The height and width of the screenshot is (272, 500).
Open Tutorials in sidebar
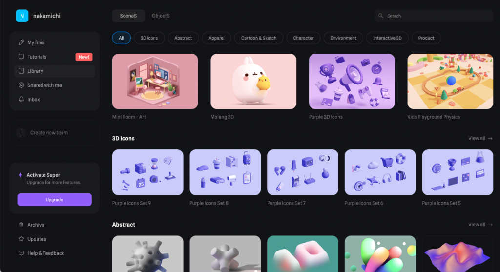[x=55, y=57]
